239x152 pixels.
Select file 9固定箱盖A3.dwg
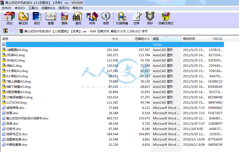point(19,92)
